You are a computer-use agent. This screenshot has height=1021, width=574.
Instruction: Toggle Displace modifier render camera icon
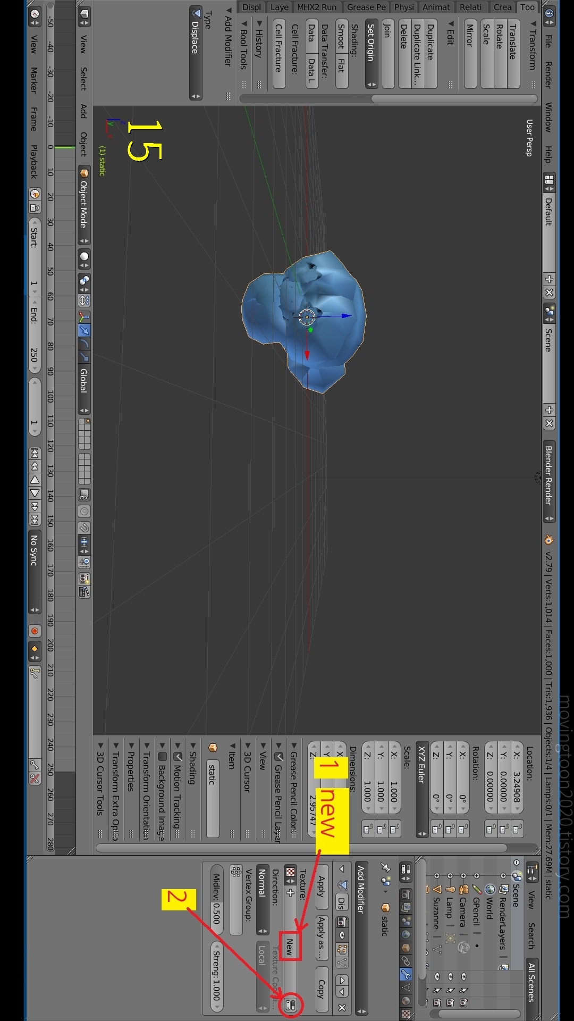coord(342,922)
